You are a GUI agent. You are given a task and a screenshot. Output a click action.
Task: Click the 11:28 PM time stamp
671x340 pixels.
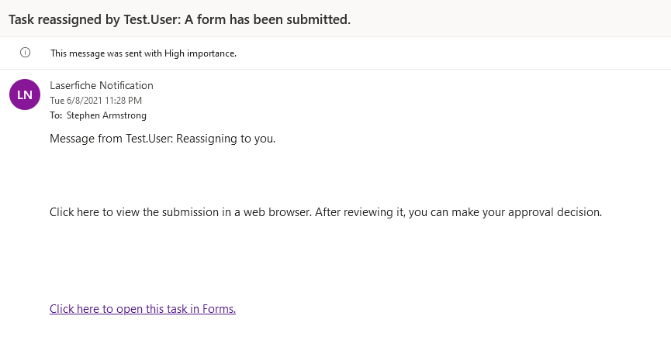(x=123, y=101)
